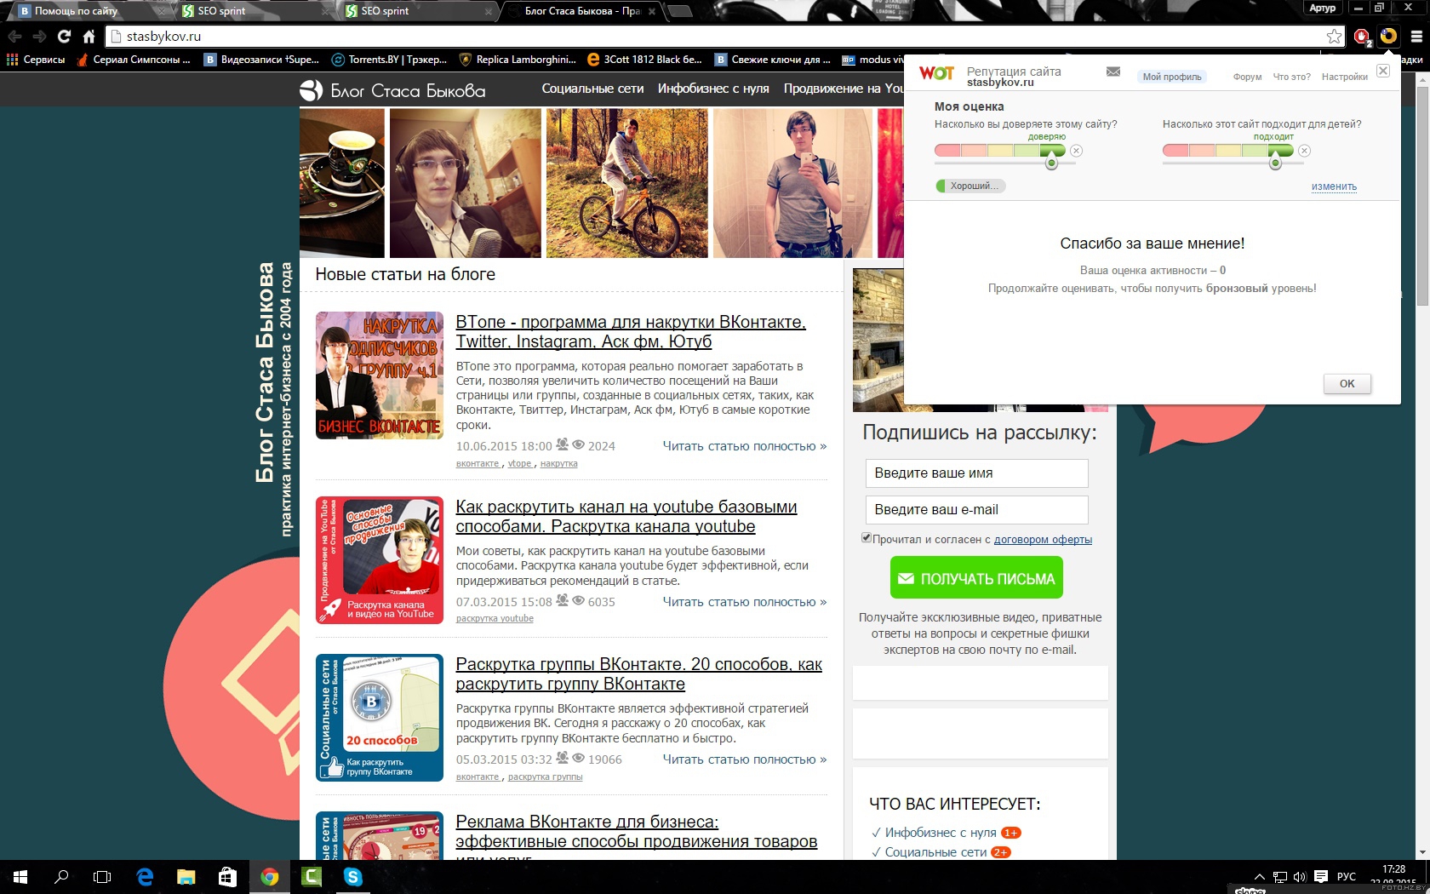Screen dimensions: 1430x894
Task: Open Windows Start menu
Action: point(20,877)
